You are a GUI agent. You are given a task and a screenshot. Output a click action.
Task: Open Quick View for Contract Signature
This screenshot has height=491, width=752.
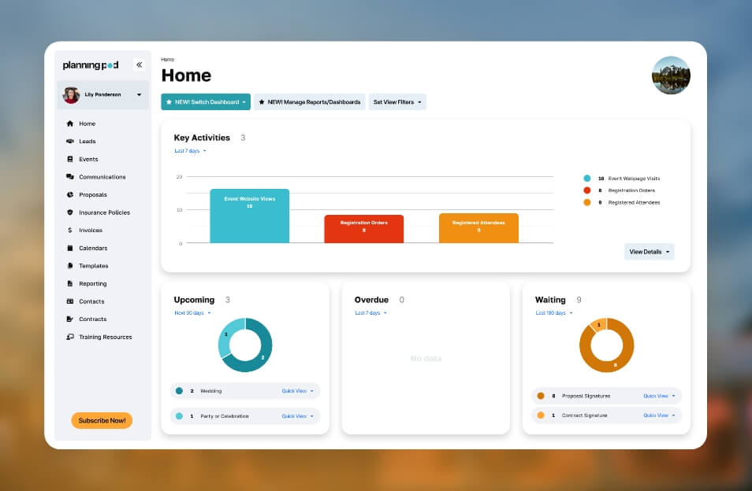(x=659, y=415)
